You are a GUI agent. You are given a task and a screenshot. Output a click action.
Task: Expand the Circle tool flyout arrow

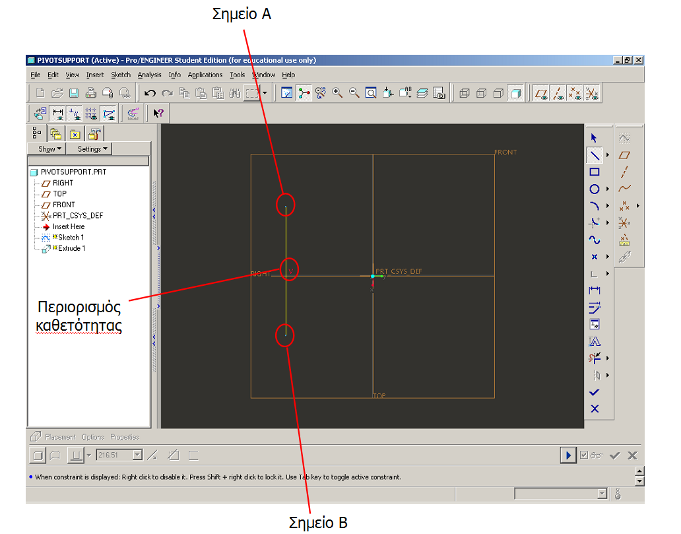click(x=608, y=189)
